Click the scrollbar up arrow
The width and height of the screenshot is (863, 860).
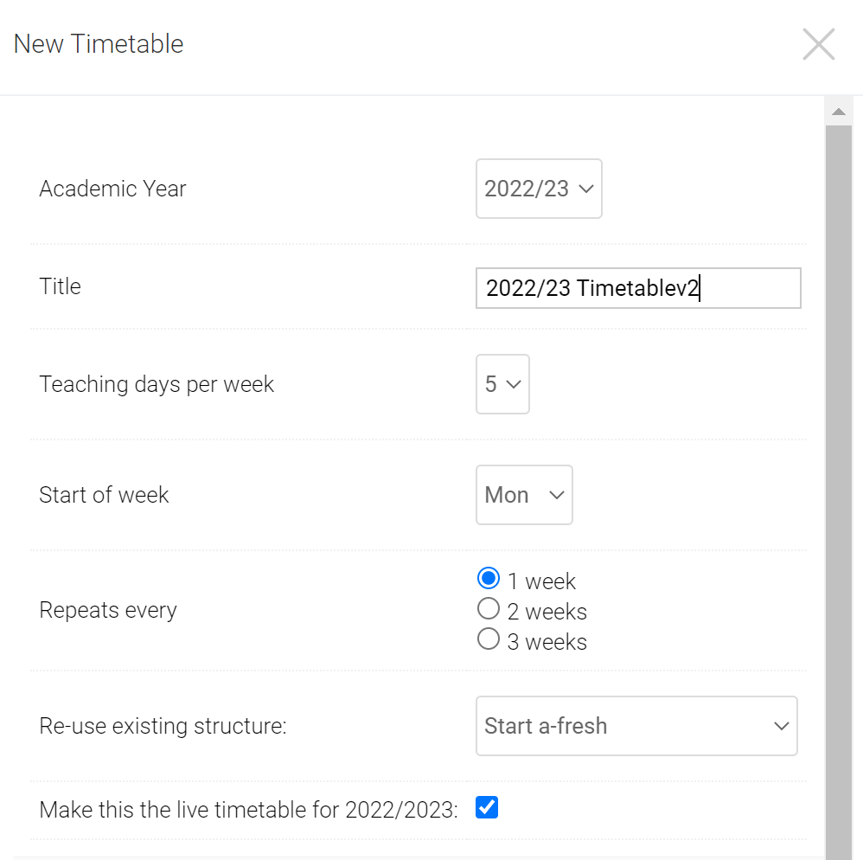click(x=837, y=111)
